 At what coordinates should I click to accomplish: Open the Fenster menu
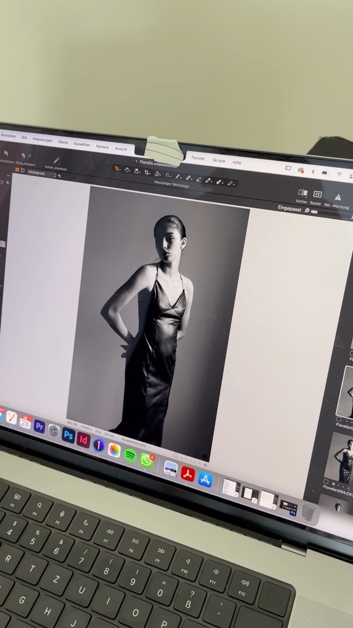point(198,158)
